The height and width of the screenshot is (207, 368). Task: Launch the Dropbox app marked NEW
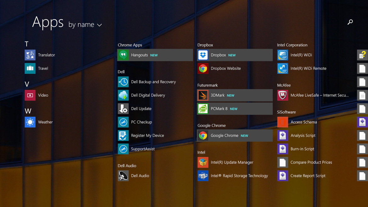235,55
